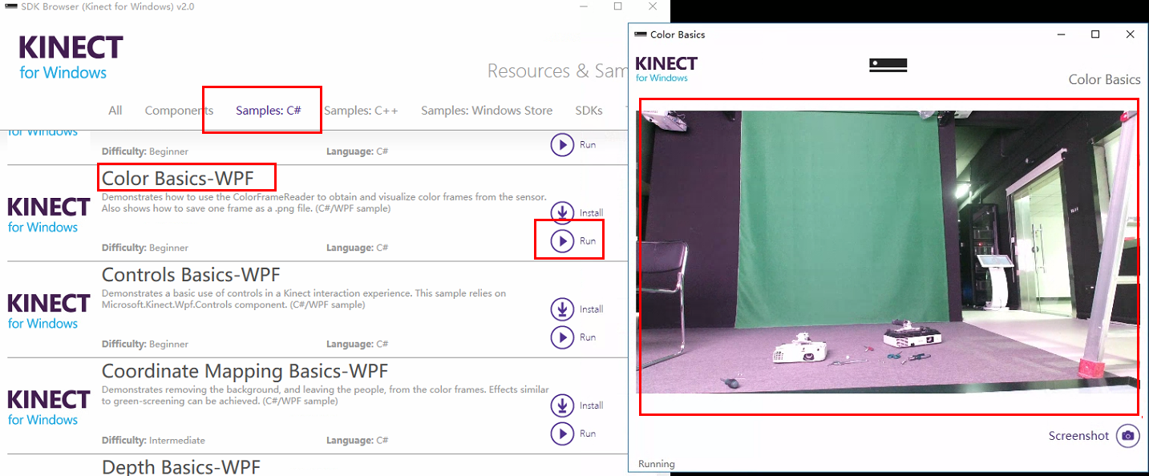
Task: Close the Color Basics window
Action: [x=1131, y=34]
